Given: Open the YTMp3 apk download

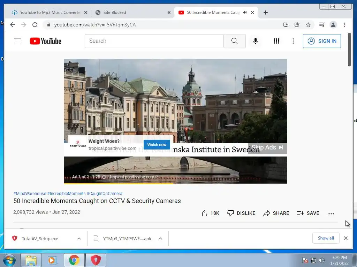Looking at the screenshot, I should coord(123,238).
